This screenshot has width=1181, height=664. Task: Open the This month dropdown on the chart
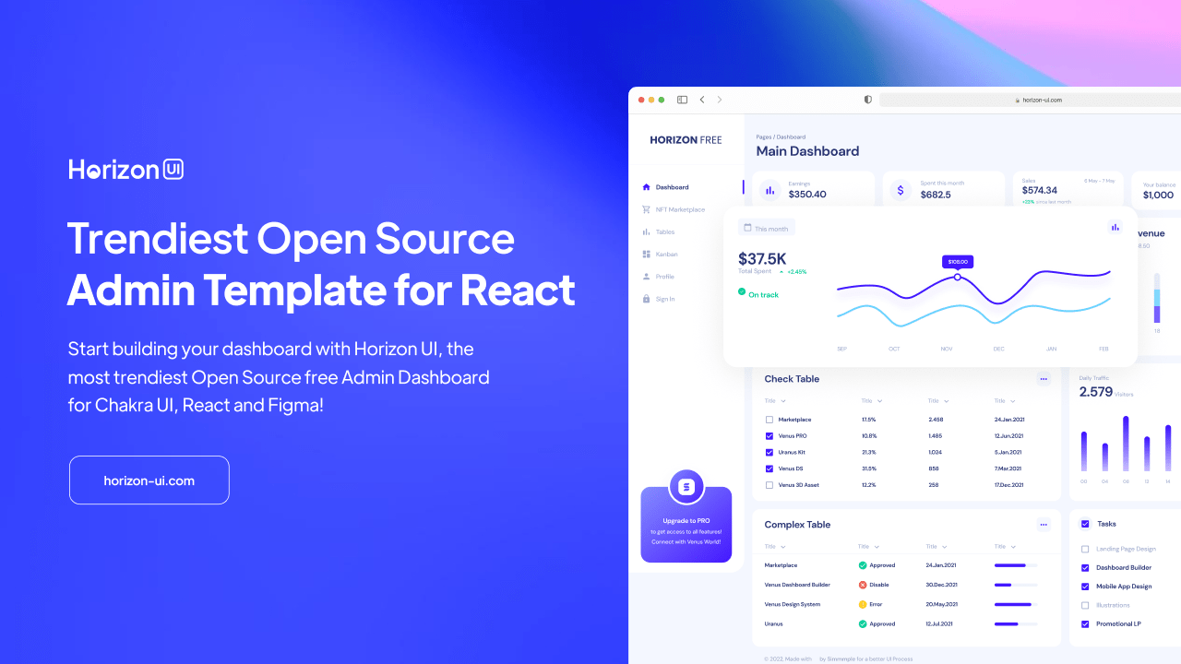766,227
